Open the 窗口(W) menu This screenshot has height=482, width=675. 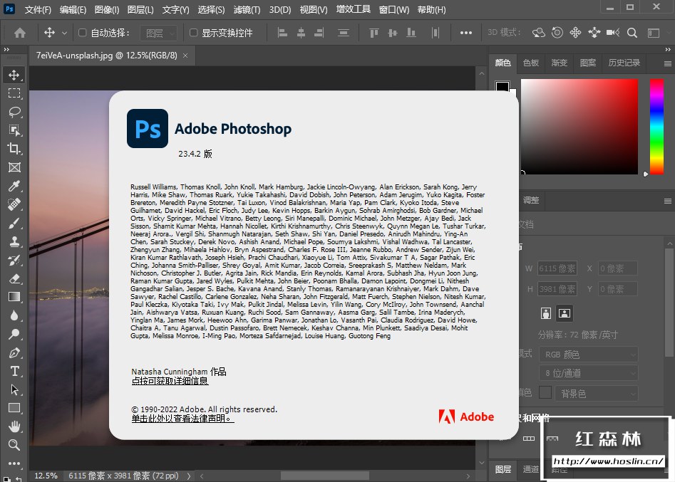coord(394,9)
